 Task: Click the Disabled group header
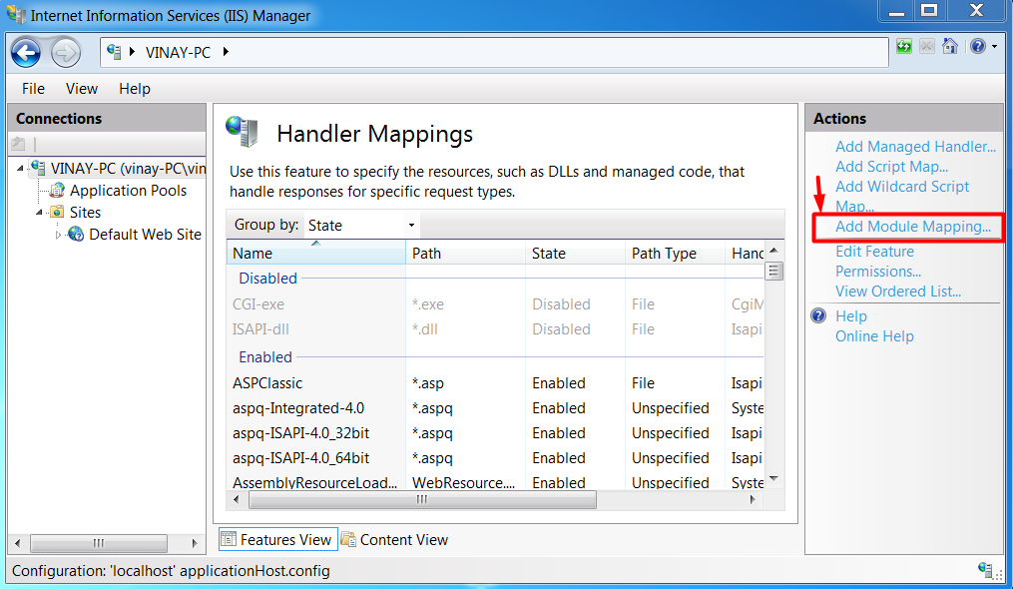click(x=268, y=278)
